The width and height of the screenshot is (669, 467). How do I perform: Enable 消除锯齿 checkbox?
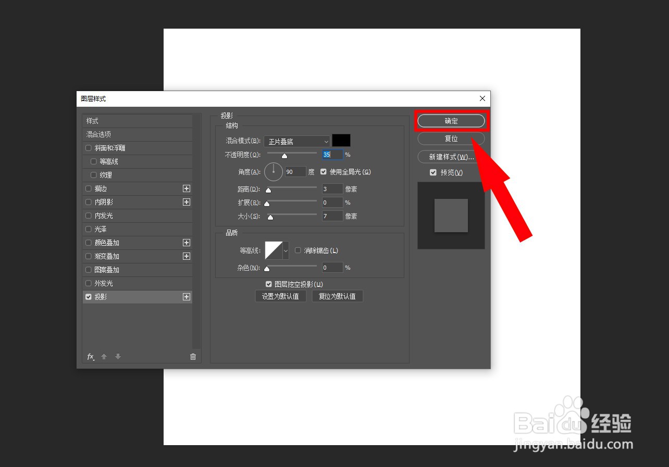point(298,250)
